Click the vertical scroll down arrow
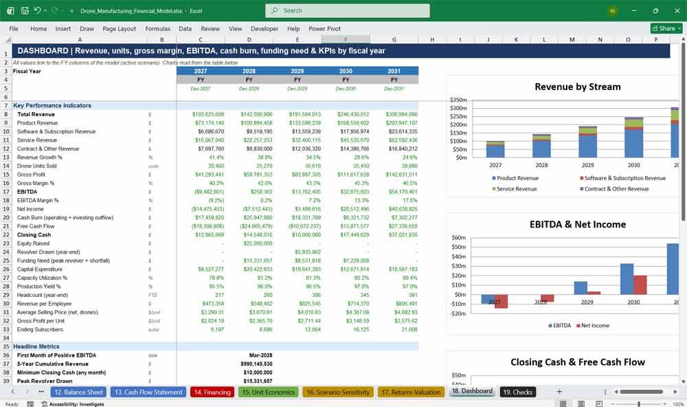 tap(683, 382)
